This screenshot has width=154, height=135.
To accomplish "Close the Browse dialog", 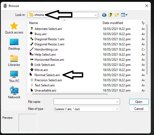I will point(147,6).
